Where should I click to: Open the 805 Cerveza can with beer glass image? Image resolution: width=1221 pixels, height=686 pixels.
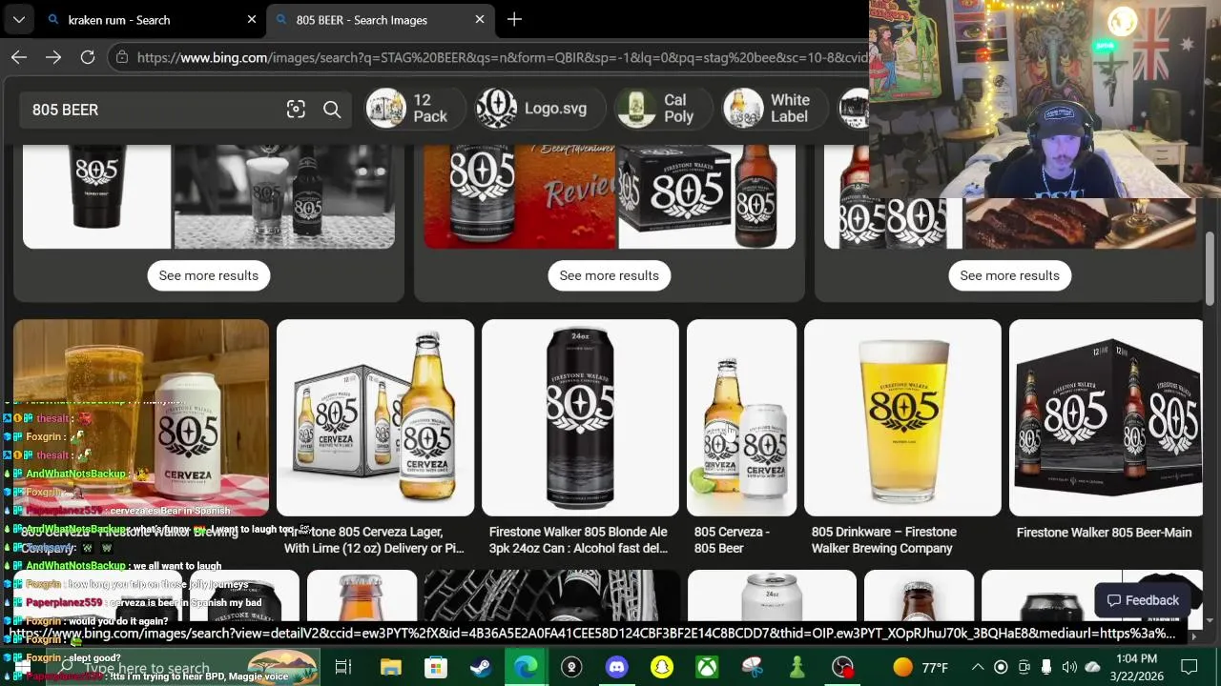(x=141, y=417)
